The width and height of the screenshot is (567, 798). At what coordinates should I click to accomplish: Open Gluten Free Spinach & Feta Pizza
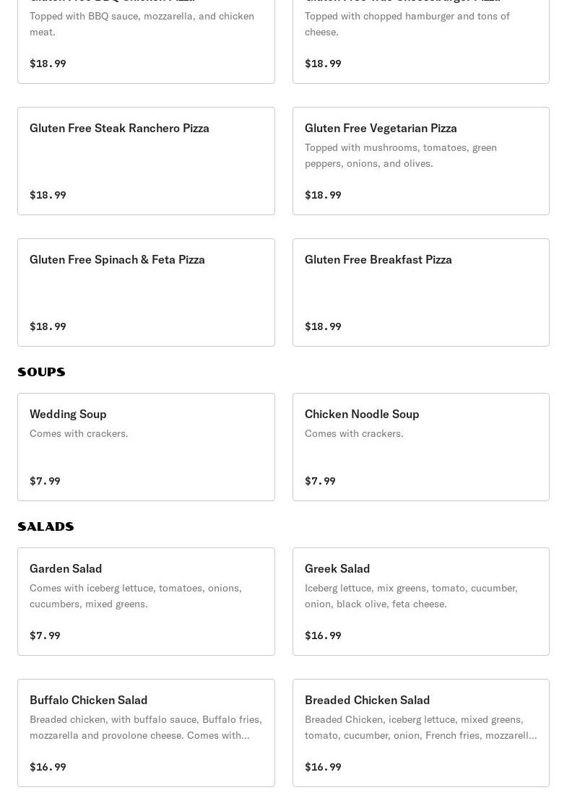click(x=146, y=292)
